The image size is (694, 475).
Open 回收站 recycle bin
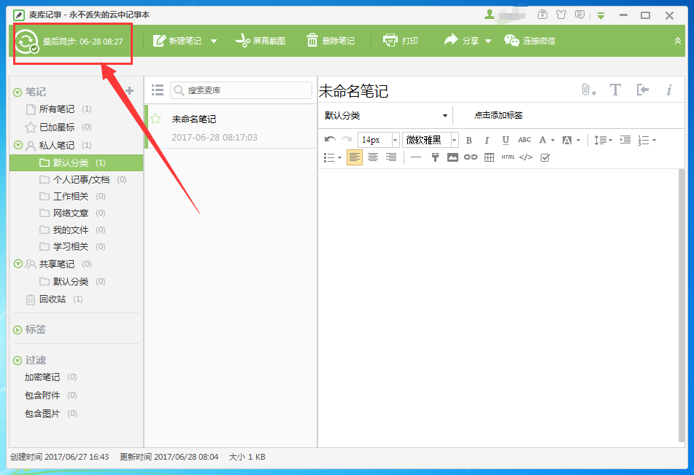coord(54,299)
